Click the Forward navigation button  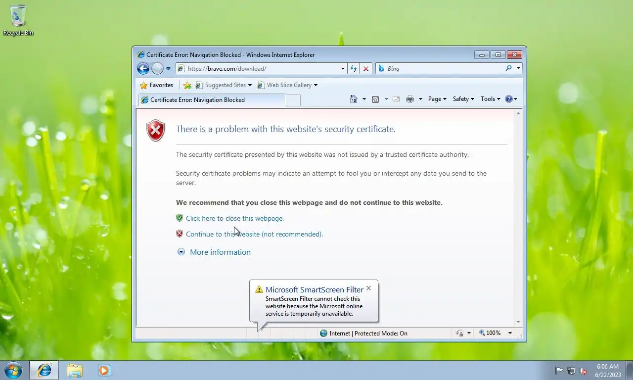point(157,69)
